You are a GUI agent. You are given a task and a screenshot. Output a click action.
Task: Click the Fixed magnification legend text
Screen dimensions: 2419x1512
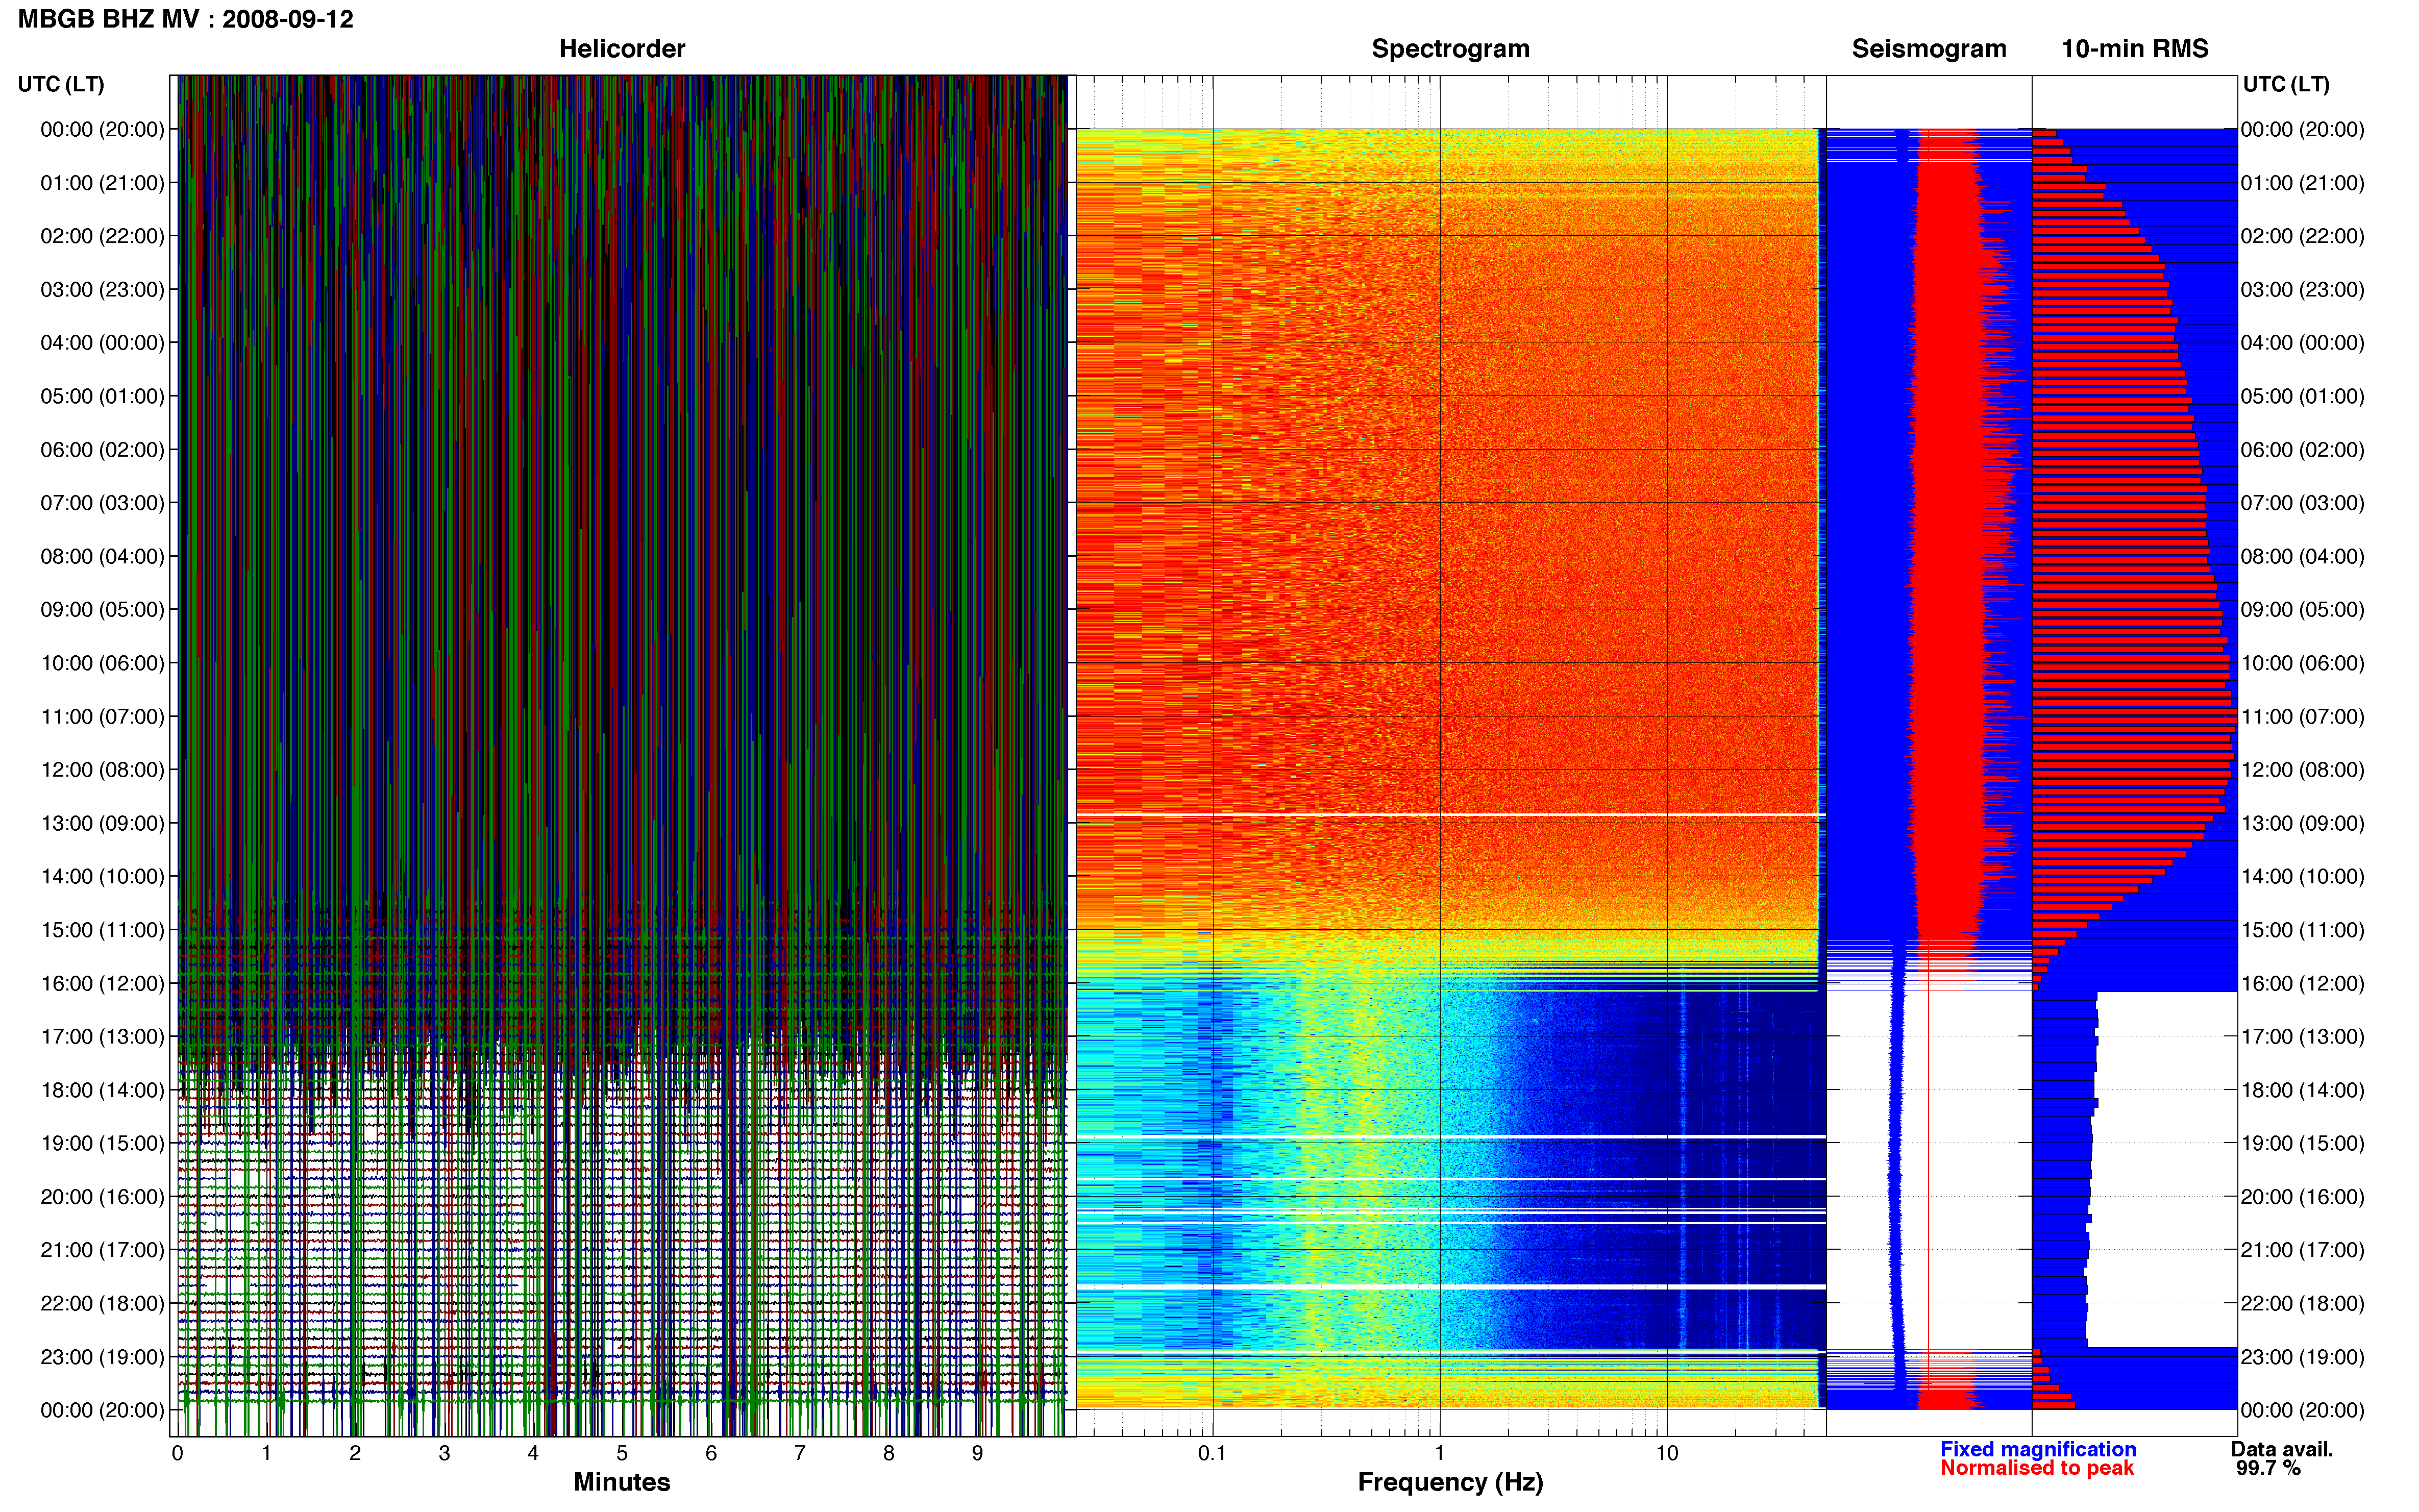tap(2038, 1449)
